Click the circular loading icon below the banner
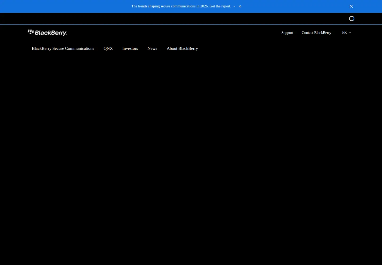 coord(352,19)
